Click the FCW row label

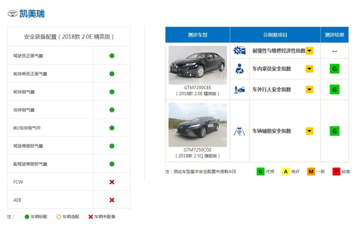click(x=18, y=182)
